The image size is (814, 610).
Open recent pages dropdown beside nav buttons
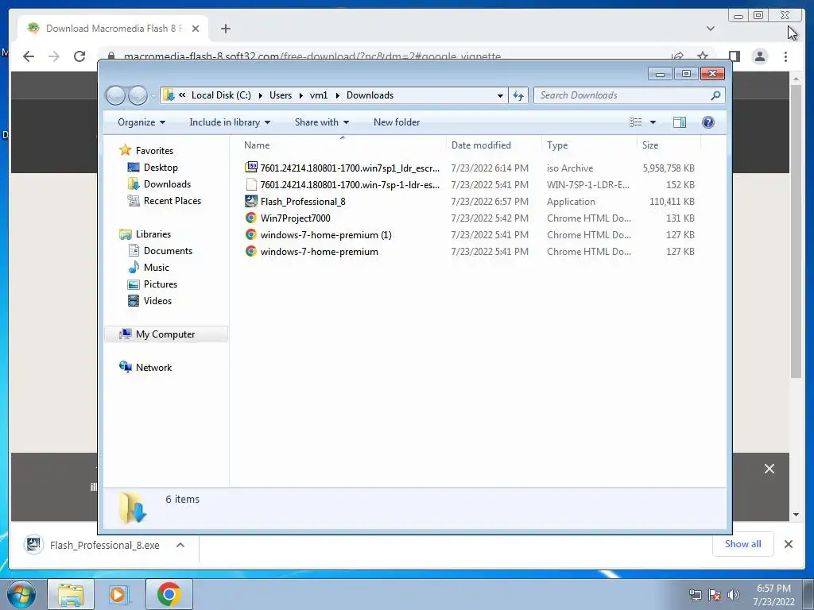tap(153, 95)
